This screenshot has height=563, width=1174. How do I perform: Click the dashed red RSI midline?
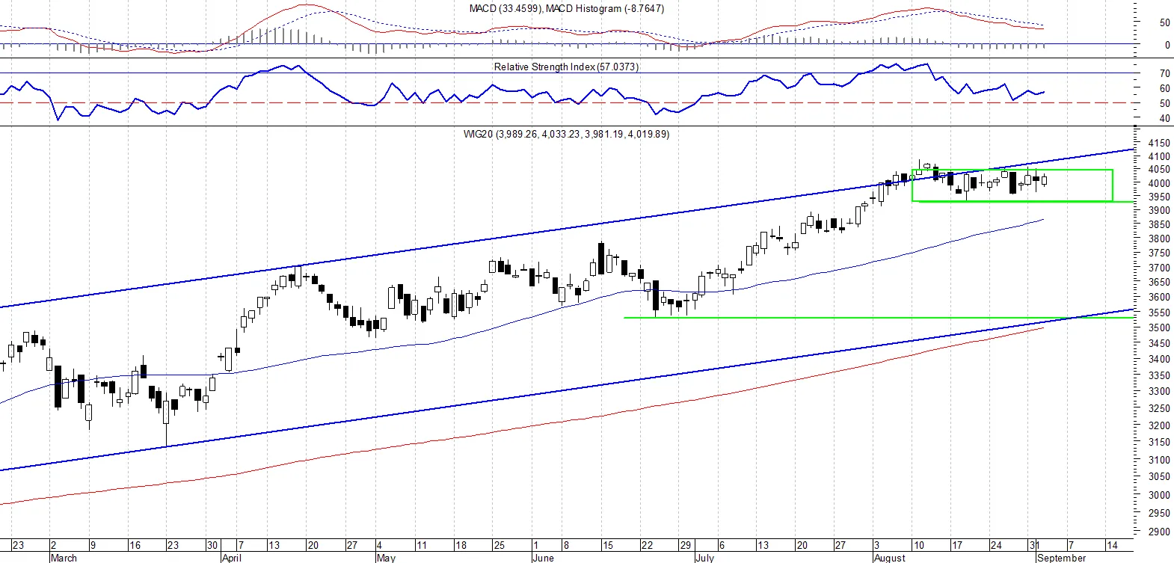[x=566, y=103]
